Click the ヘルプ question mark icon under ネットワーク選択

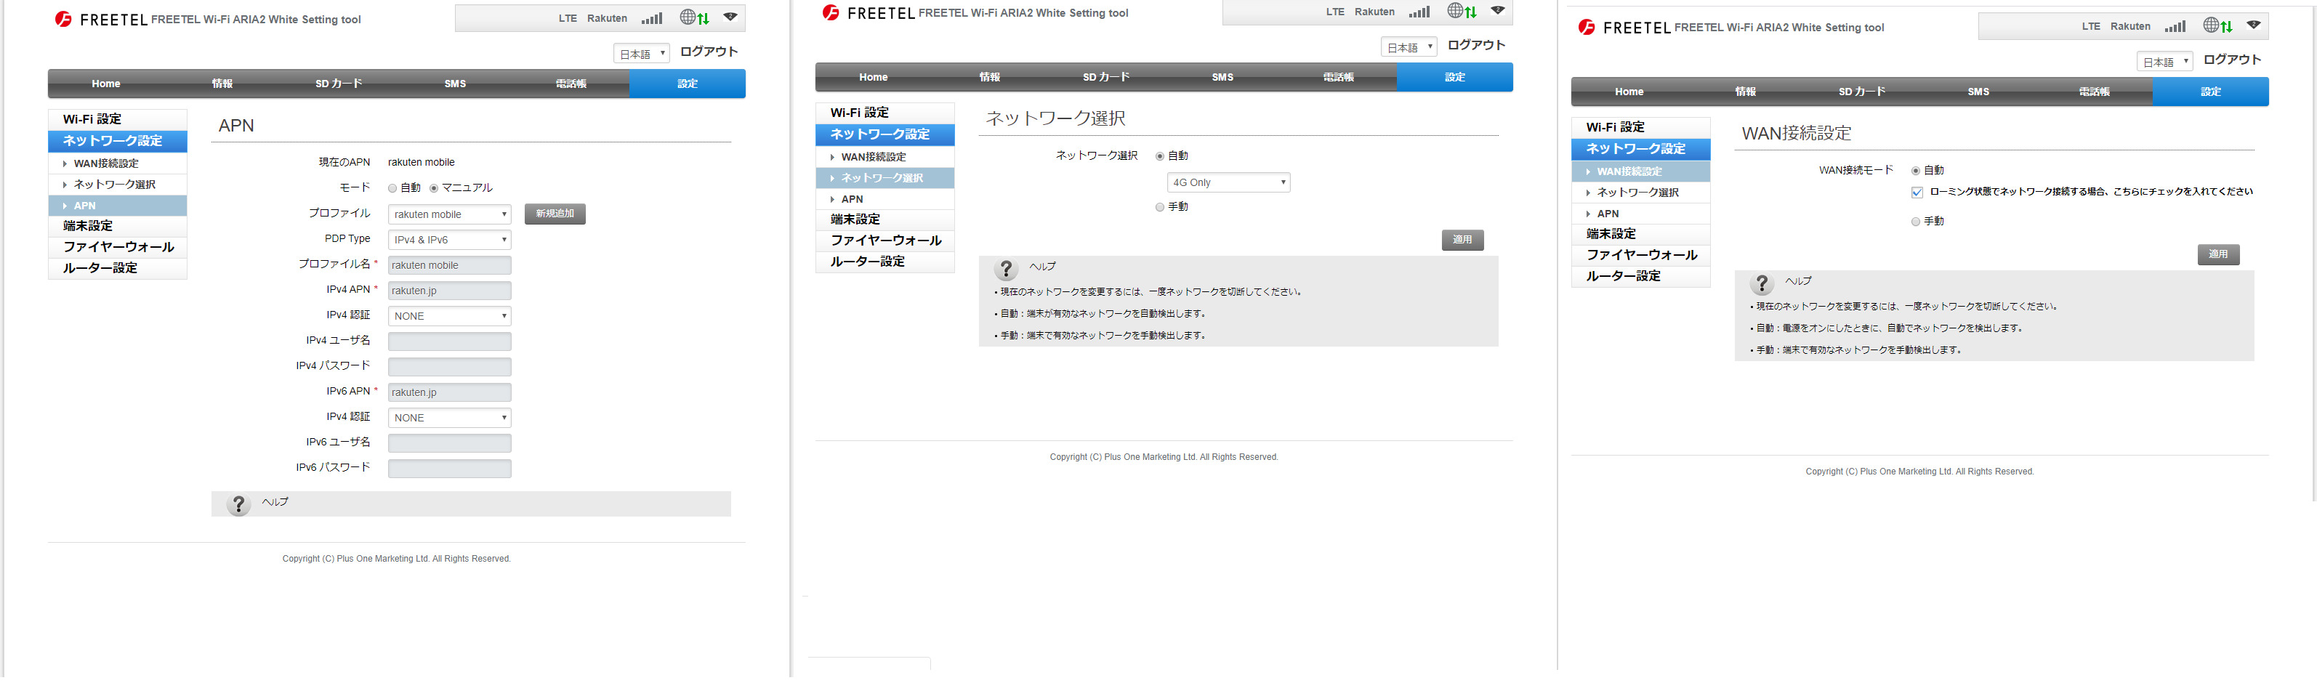click(1007, 269)
